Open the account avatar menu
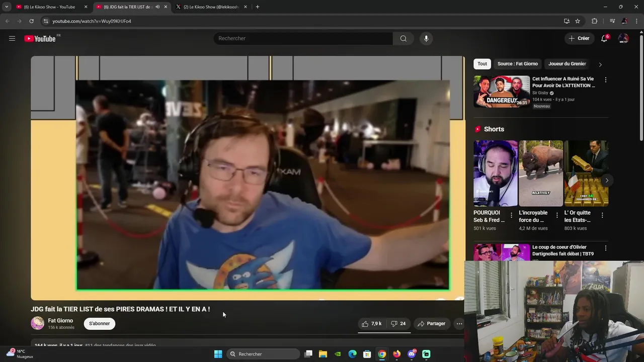This screenshot has width=644, height=362. click(x=623, y=38)
